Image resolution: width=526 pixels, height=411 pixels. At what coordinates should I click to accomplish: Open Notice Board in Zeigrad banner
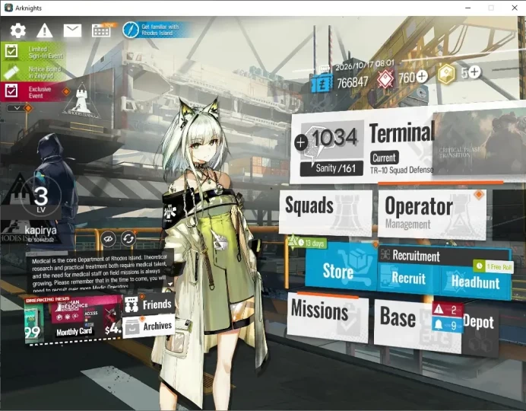[33, 72]
